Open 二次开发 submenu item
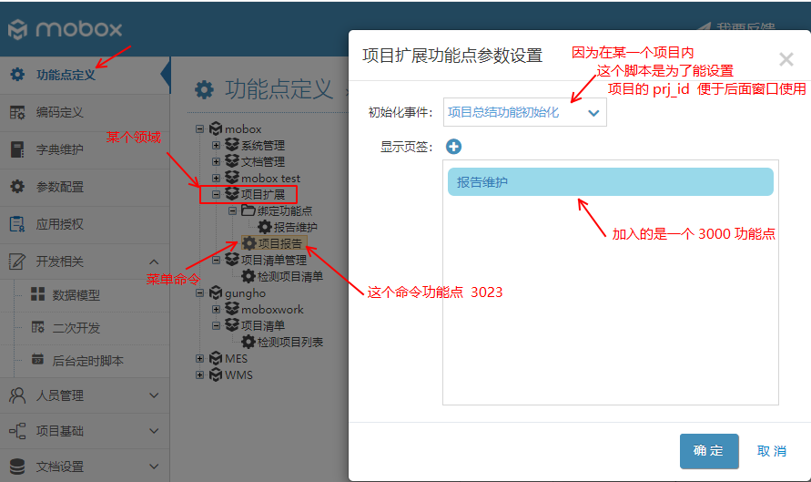This screenshot has width=811, height=482. 76,328
